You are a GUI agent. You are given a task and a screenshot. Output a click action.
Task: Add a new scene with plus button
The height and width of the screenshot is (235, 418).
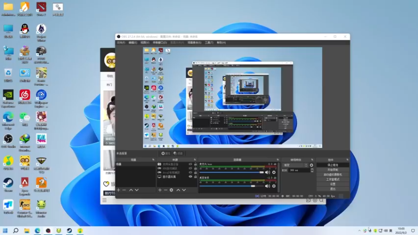119,190
